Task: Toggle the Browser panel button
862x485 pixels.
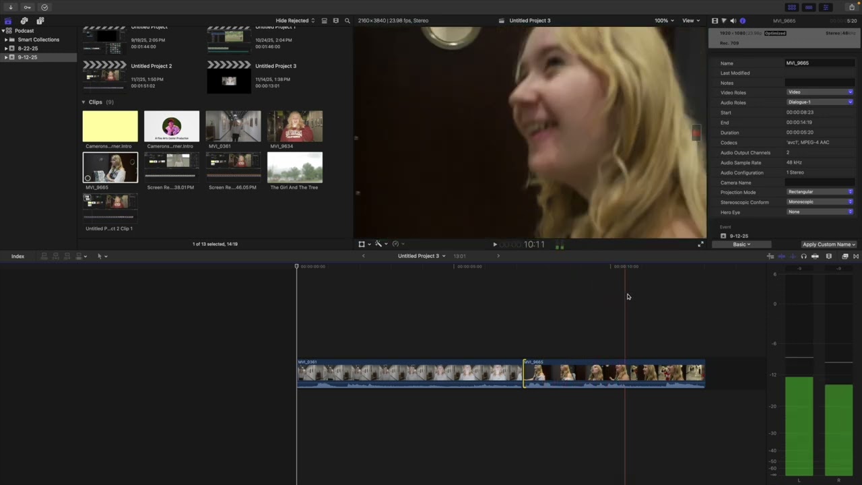Action: coord(792,7)
